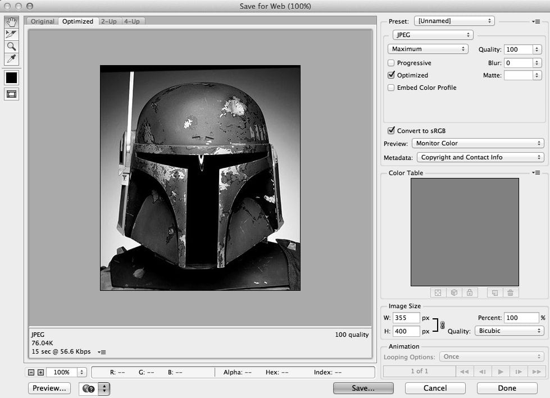The width and height of the screenshot is (550, 398).
Task: Open the zoom level 100% dropdown
Action: point(81,372)
